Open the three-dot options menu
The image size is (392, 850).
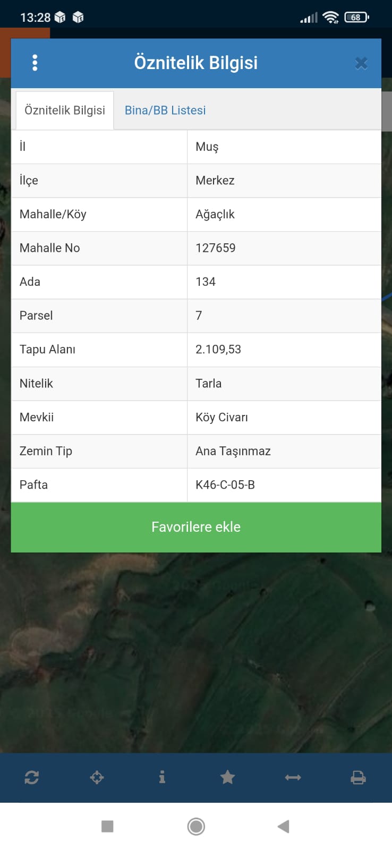[35, 63]
